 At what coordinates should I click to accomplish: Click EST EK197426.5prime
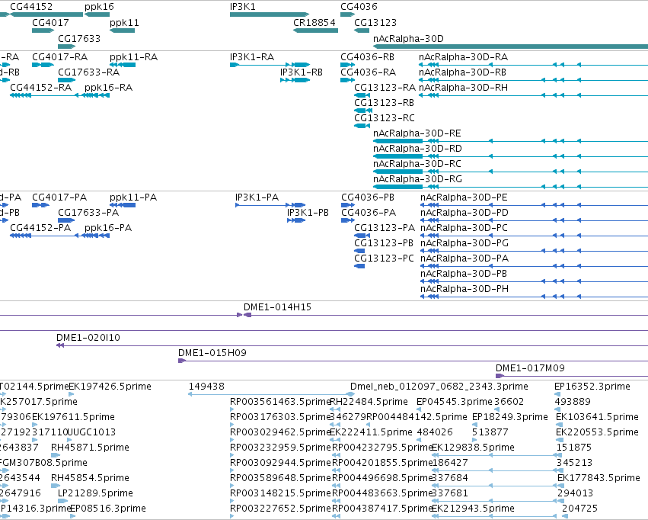click(x=110, y=387)
